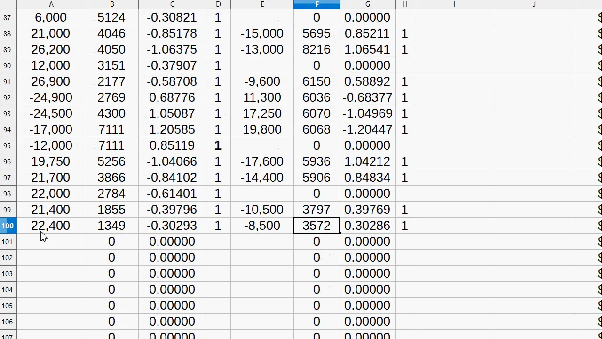The width and height of the screenshot is (602, 339).
Task: Select row 101 header
Action: tap(8, 242)
